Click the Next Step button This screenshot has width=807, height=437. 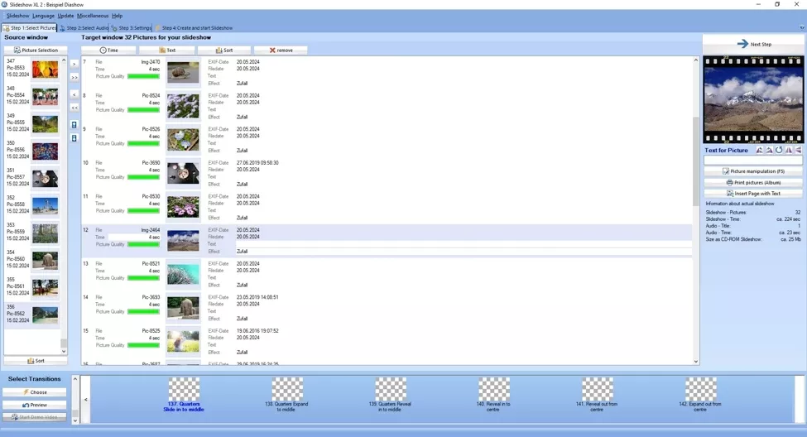(x=753, y=44)
